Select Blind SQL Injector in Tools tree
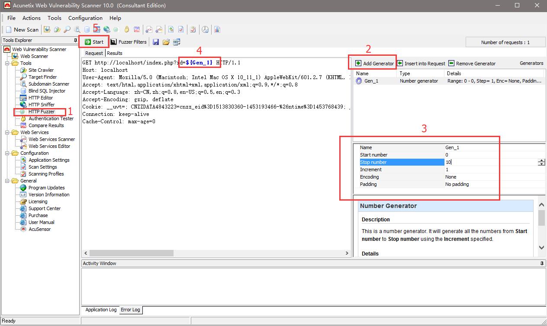This screenshot has width=547, height=326. 47,91
